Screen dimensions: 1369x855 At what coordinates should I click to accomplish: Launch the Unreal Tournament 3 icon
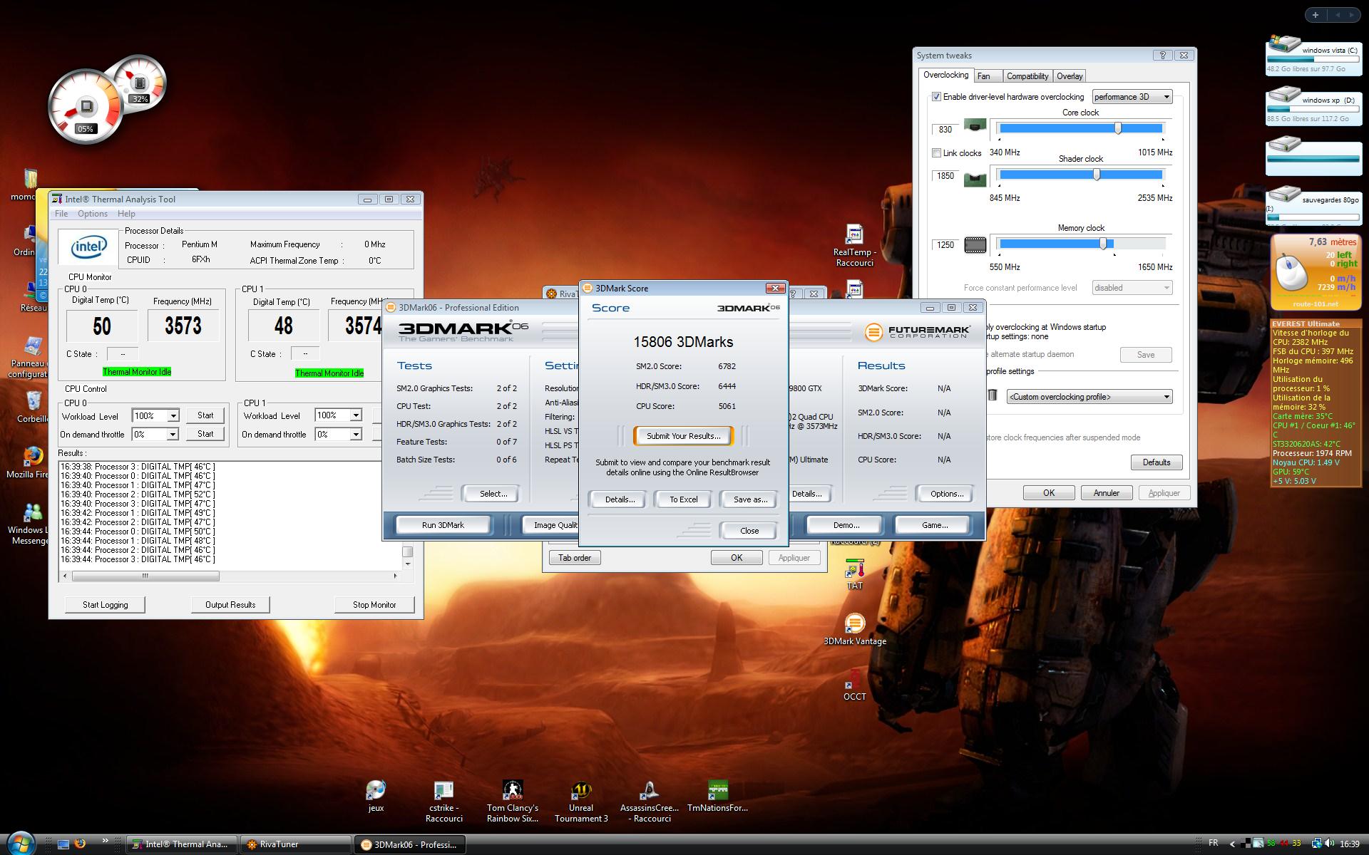click(x=581, y=802)
